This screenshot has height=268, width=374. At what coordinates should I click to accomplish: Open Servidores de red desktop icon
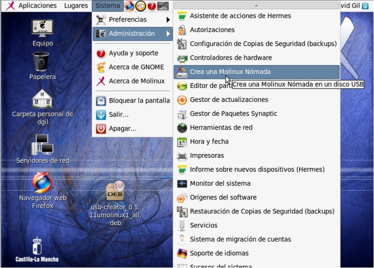43,145
